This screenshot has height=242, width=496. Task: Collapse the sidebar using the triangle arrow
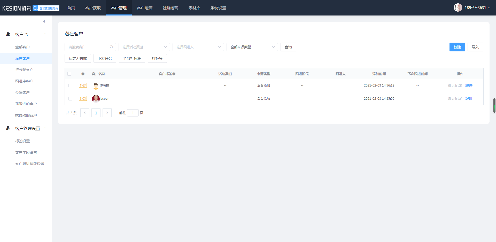coord(44,21)
